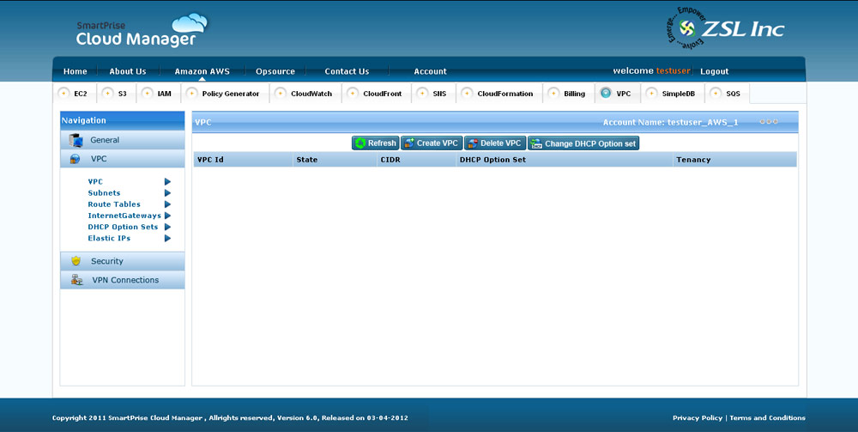The height and width of the screenshot is (432, 858).
Task: Click the testuser name link
Action: 673,70
